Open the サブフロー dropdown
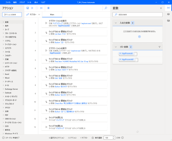 pos(33,15)
